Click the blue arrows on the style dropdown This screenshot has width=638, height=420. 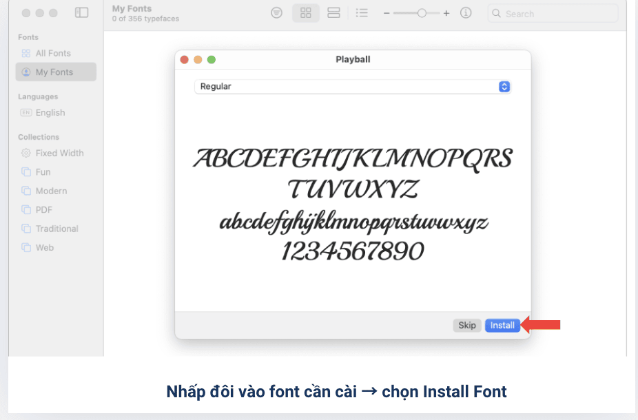[504, 87]
